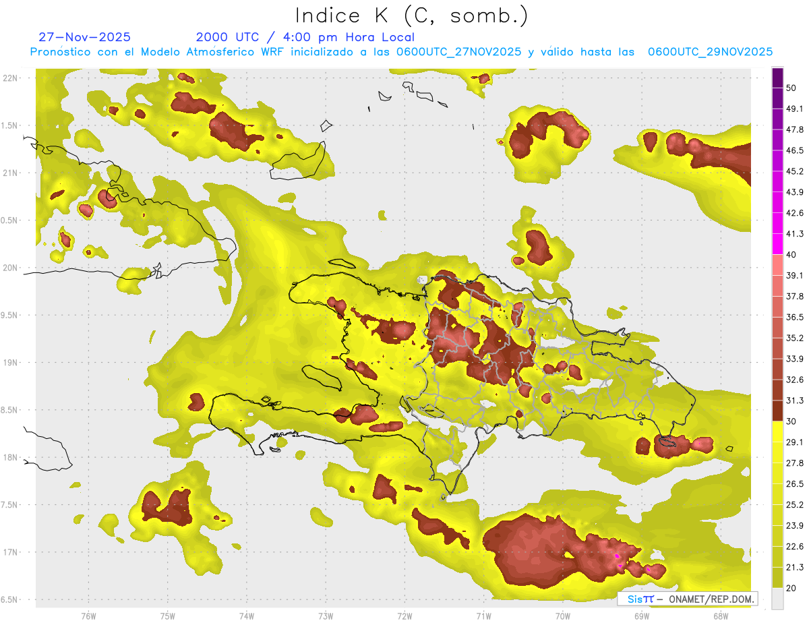Screen dimensions: 809x625
Task: Click the colorbar value '26.5'
Action: 794,484
